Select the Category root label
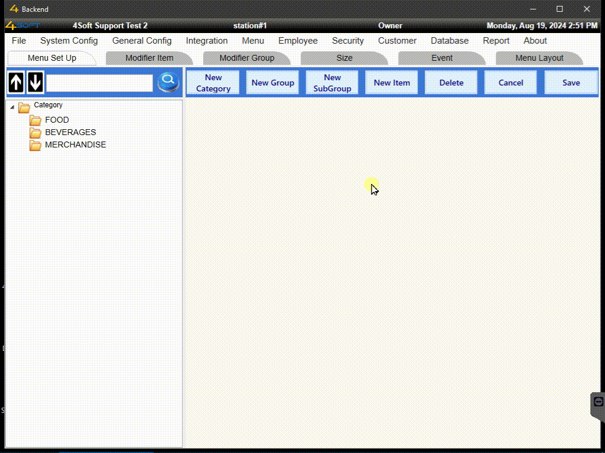Screen dimensions: 605x453 coord(48,105)
